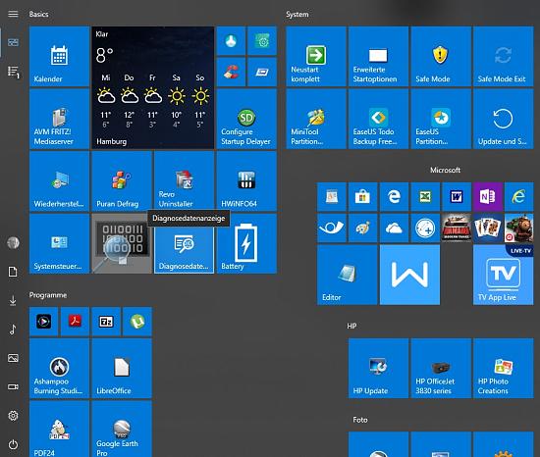Open the Hamburg weather tile
540x457 pixels.
click(153, 87)
